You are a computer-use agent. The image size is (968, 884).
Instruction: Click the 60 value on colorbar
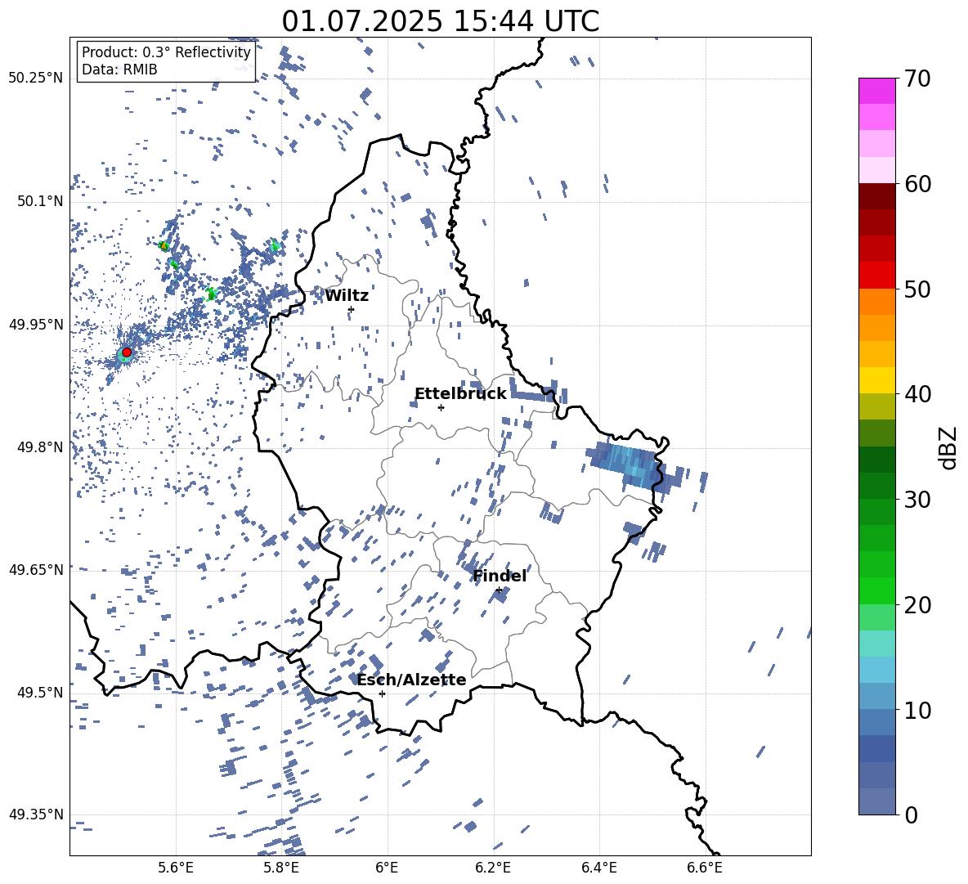(x=917, y=184)
